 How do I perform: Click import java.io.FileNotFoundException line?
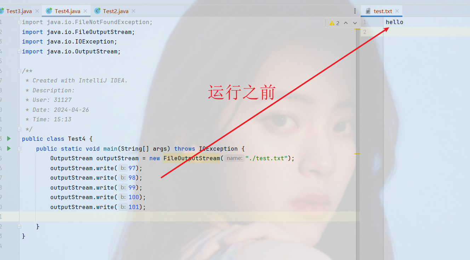87,22
